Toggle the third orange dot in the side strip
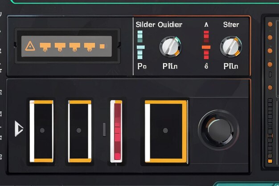Screen dimensions: 279x186 pyautogui.click(x=270, y=51)
